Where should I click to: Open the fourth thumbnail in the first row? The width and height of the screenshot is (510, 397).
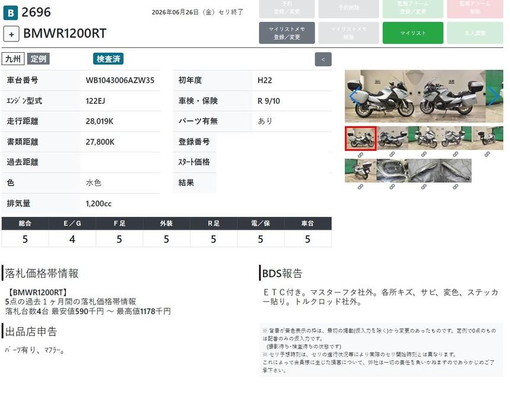pyautogui.click(x=456, y=138)
